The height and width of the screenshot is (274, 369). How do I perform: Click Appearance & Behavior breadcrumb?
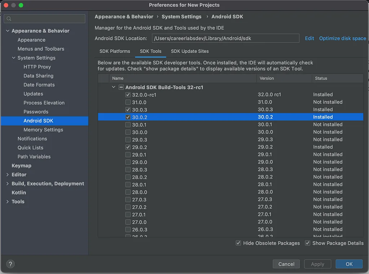tap(124, 17)
